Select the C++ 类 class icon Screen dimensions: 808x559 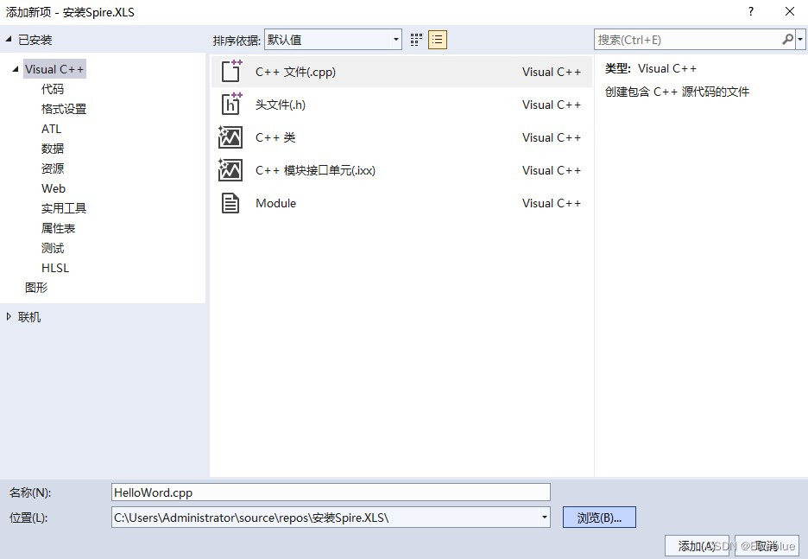coord(230,137)
